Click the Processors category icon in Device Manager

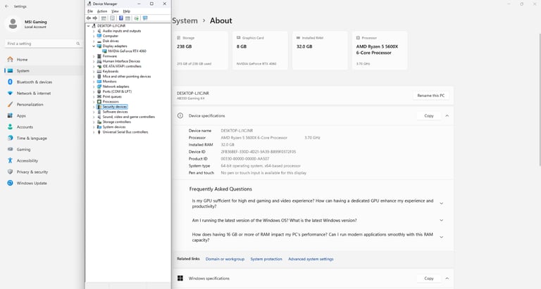(x=99, y=102)
